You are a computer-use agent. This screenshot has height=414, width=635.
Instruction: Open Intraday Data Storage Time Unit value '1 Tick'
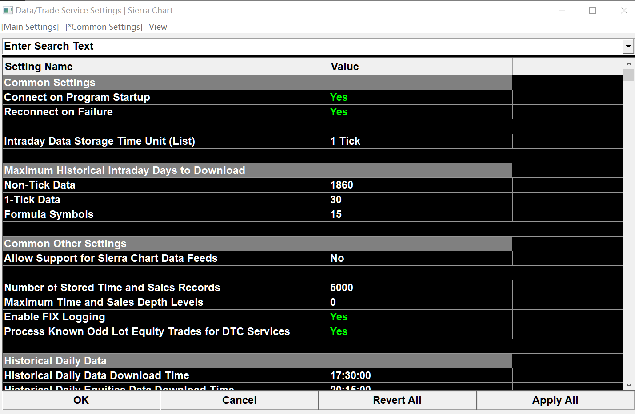pos(420,141)
